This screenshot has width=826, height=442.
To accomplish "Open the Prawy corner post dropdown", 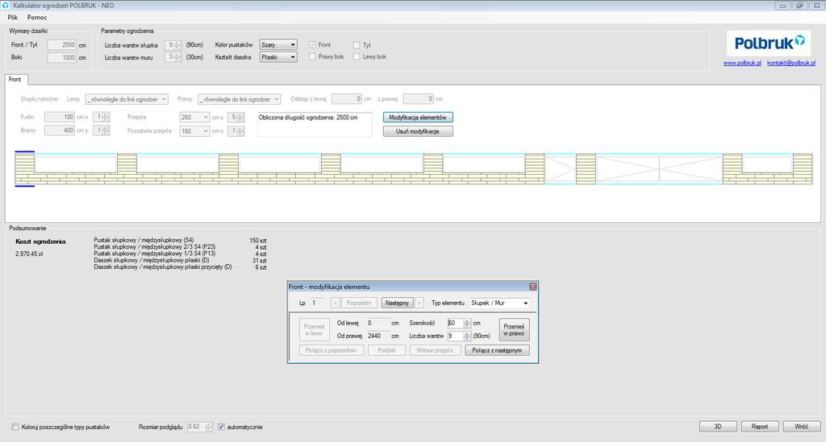I will click(239, 99).
